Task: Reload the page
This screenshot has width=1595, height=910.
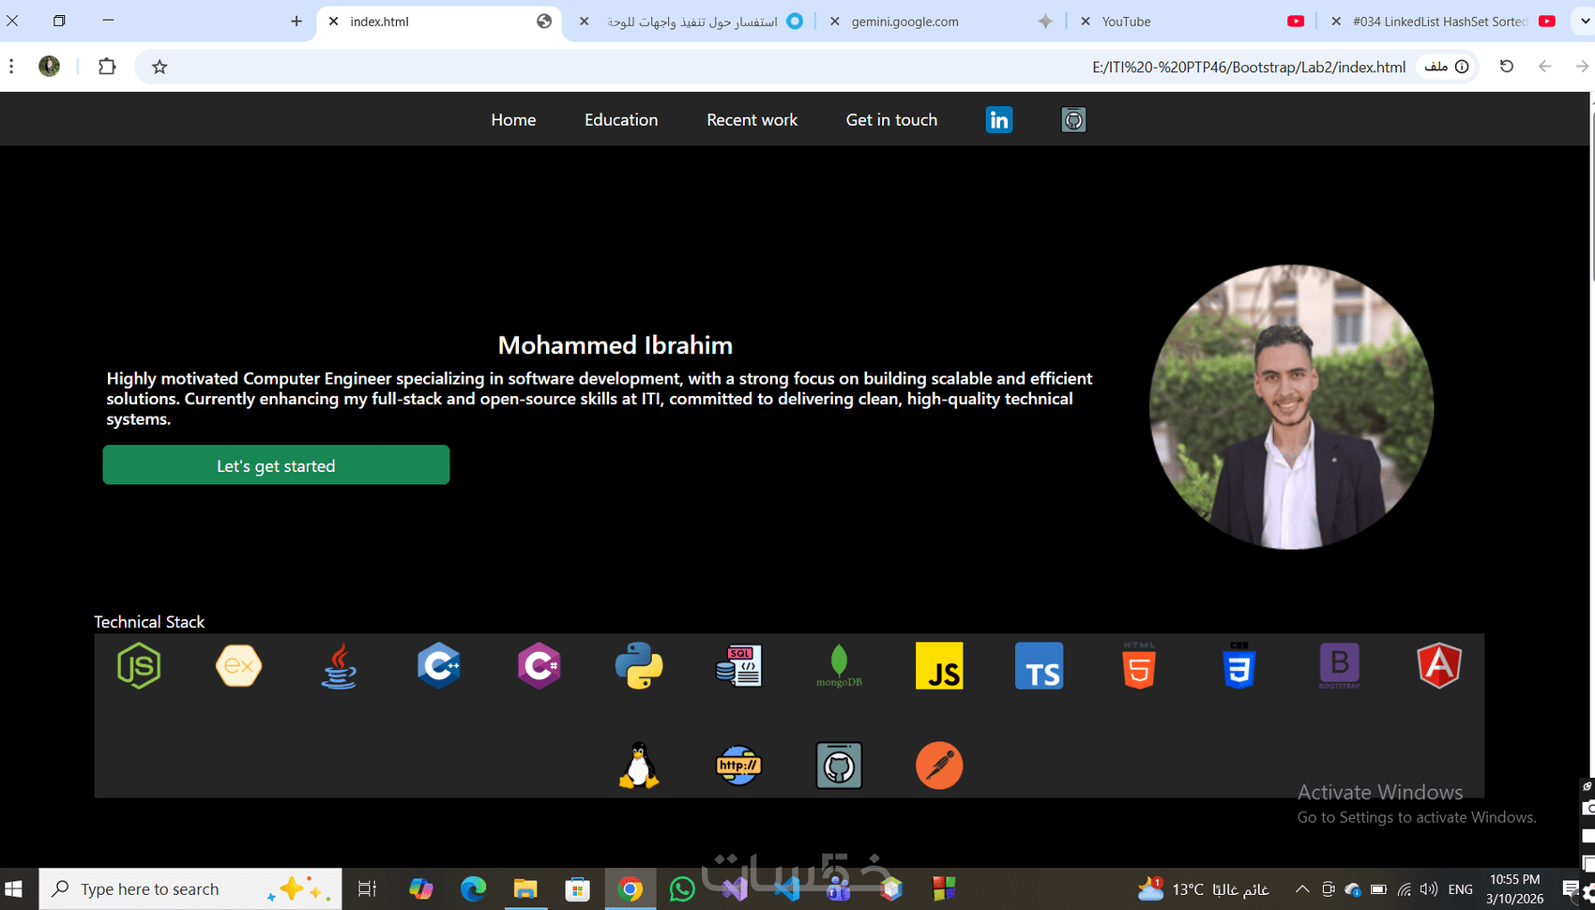Action: coord(1507,67)
